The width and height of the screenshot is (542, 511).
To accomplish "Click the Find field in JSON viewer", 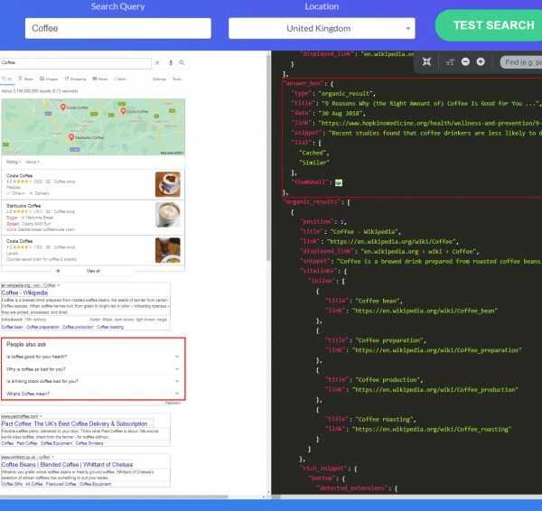I will [521, 61].
